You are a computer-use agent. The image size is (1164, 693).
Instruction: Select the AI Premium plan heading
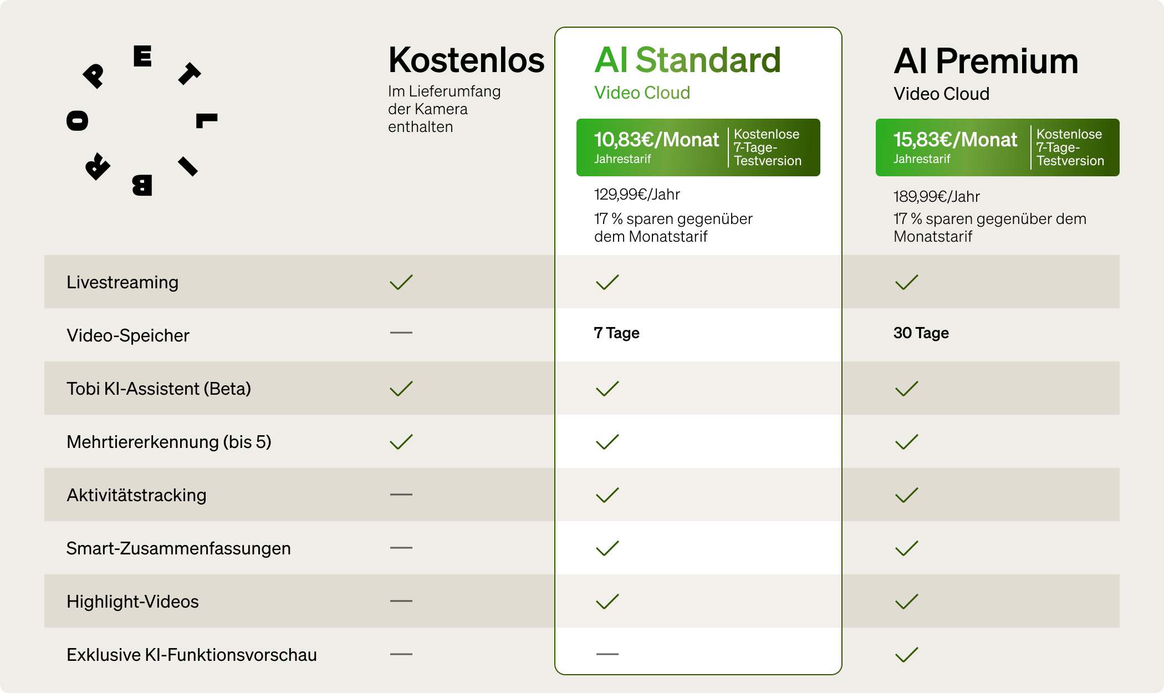tap(986, 61)
